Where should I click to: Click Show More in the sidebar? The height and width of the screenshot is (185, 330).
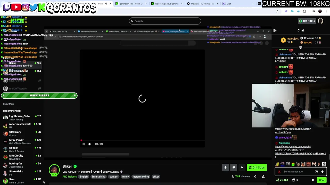click(x=9, y=104)
